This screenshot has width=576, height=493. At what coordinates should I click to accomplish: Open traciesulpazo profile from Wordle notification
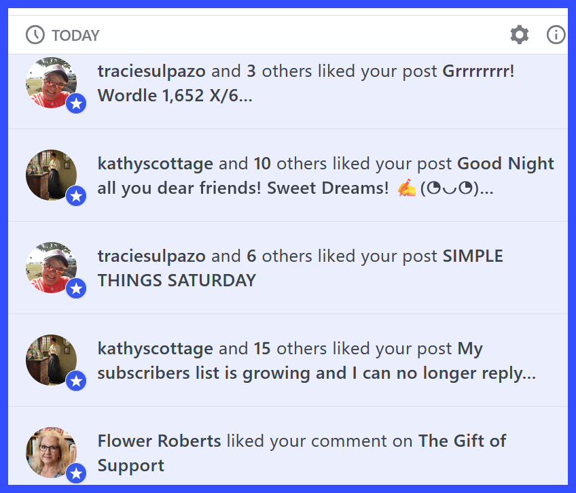[x=151, y=71]
